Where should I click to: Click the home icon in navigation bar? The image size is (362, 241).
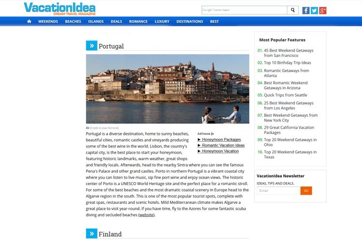29,22
